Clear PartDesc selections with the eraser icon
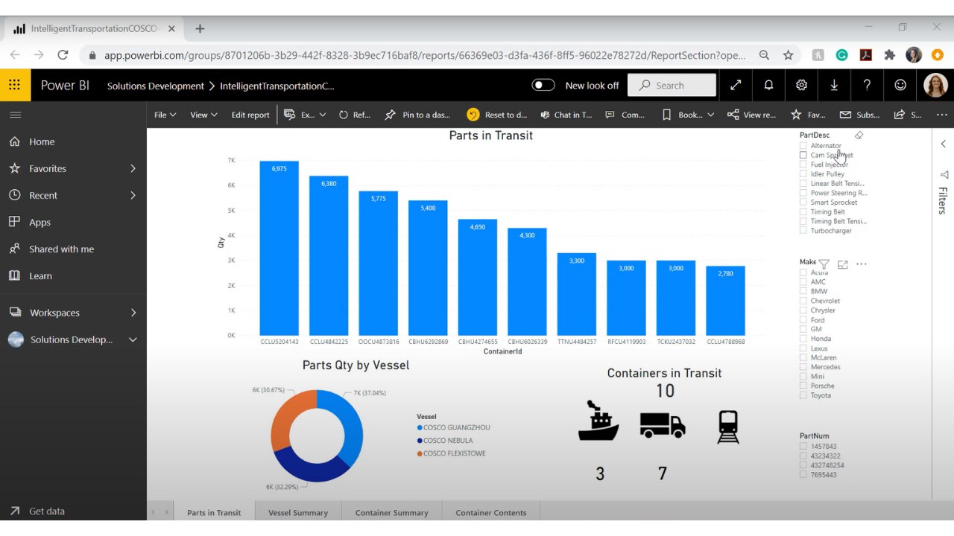This screenshot has height=536, width=954. [859, 135]
